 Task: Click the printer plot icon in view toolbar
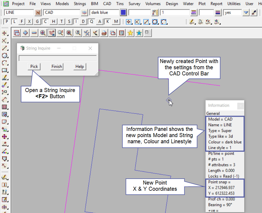104,33
